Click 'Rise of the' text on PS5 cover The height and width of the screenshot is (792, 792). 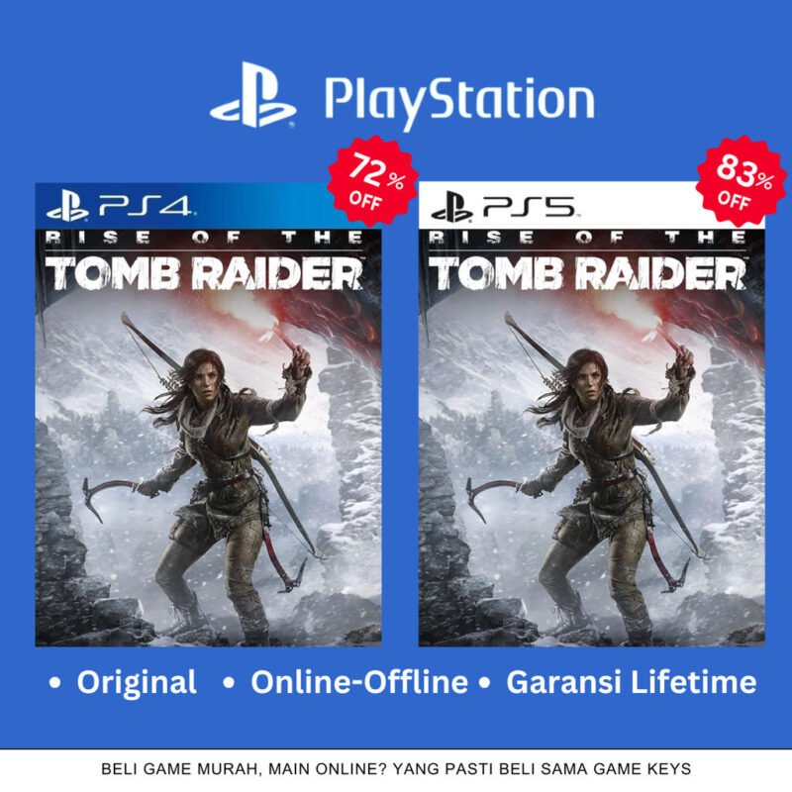(587, 237)
